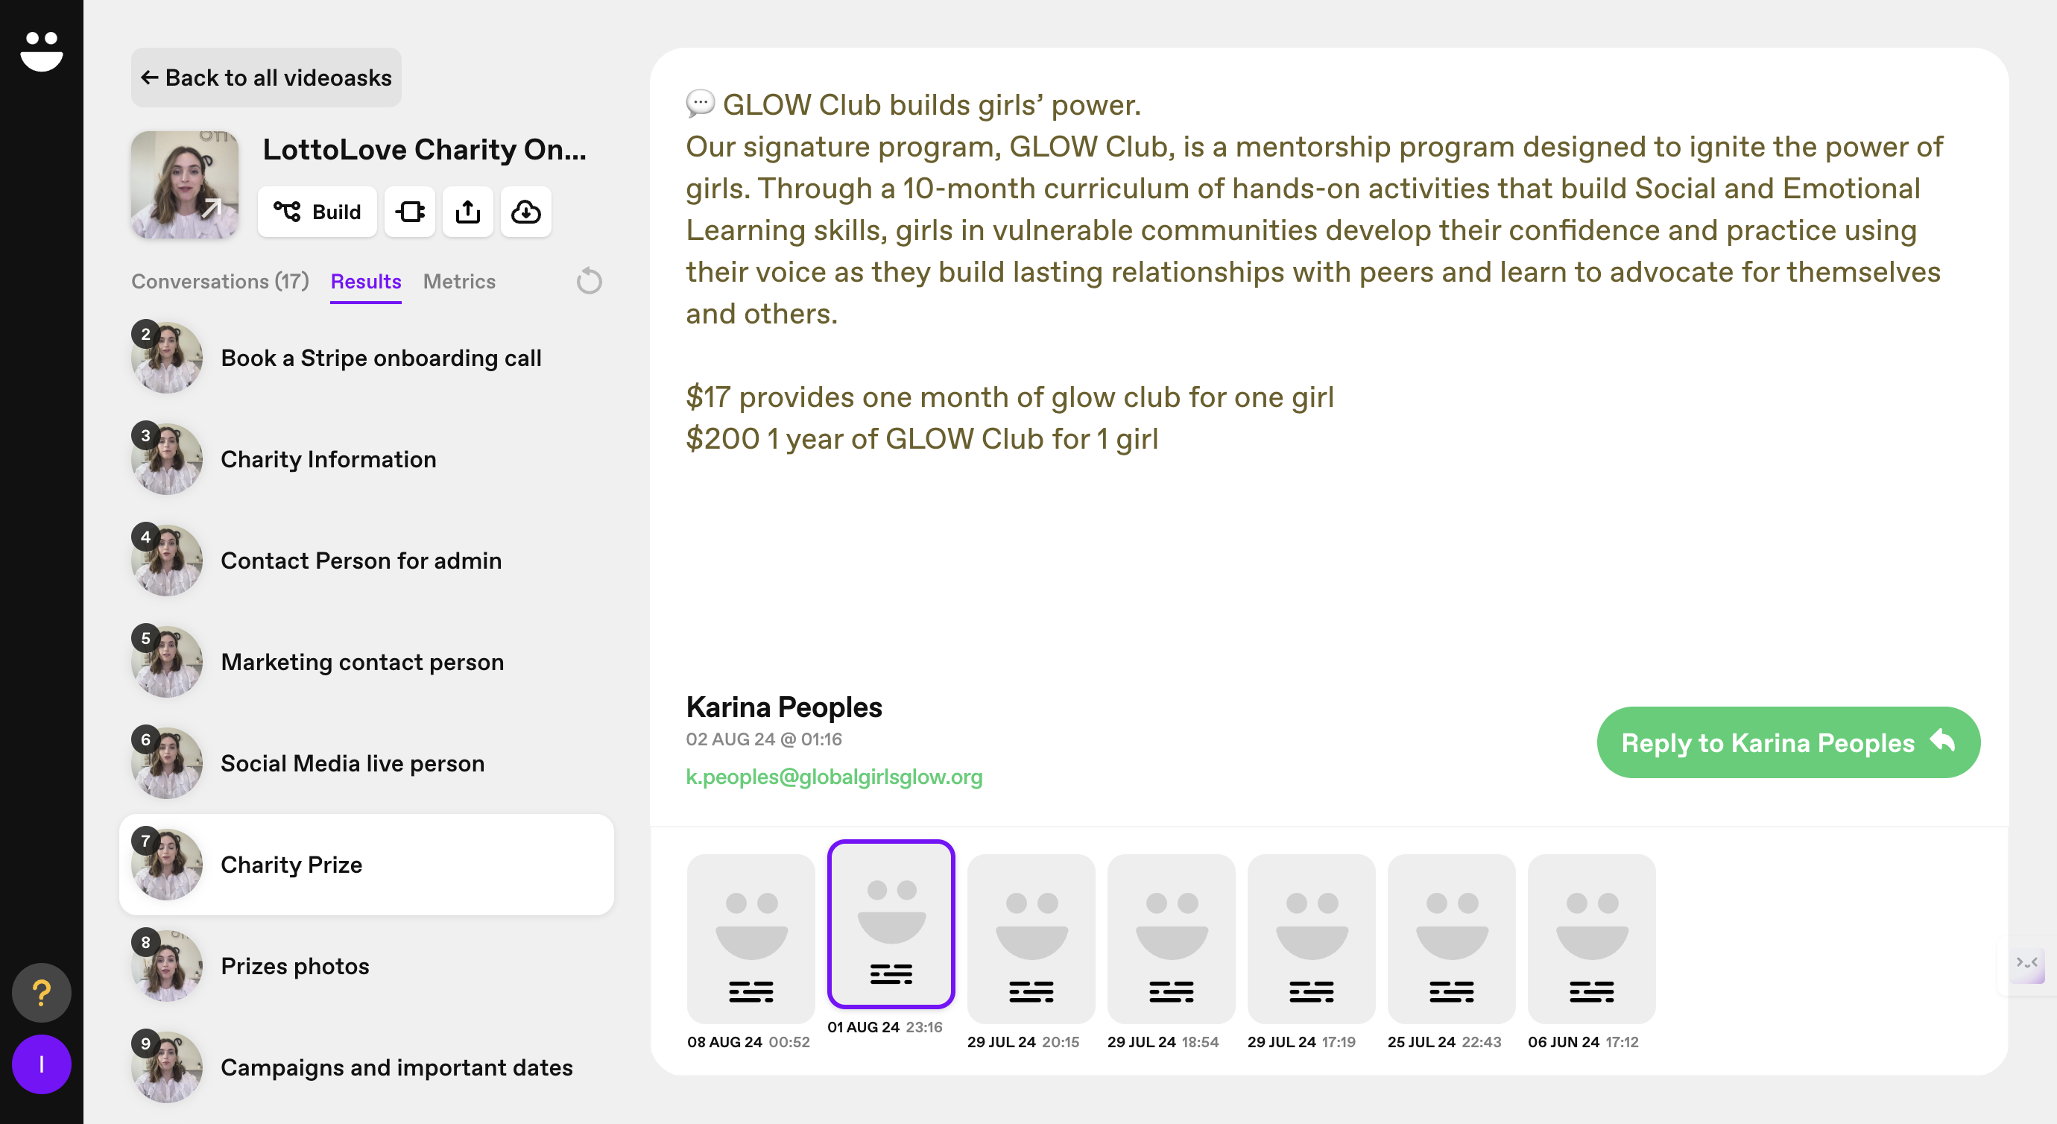Image resolution: width=2057 pixels, height=1124 pixels.
Task: Open the Charity Information step
Action: (328, 459)
